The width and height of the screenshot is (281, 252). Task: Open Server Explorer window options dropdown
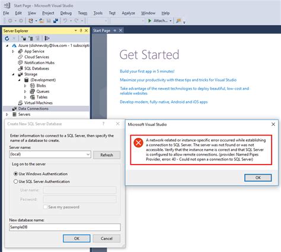coord(76,30)
